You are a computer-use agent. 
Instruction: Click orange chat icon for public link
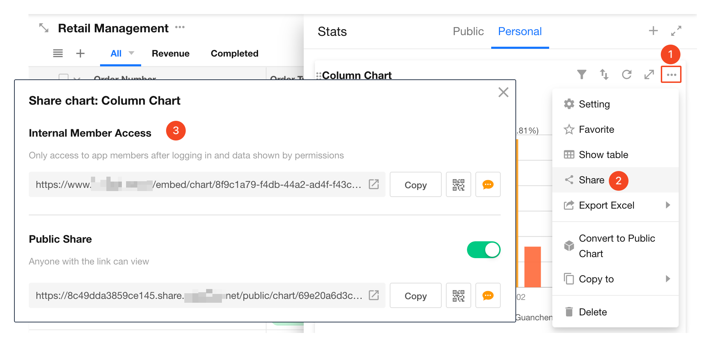488,296
